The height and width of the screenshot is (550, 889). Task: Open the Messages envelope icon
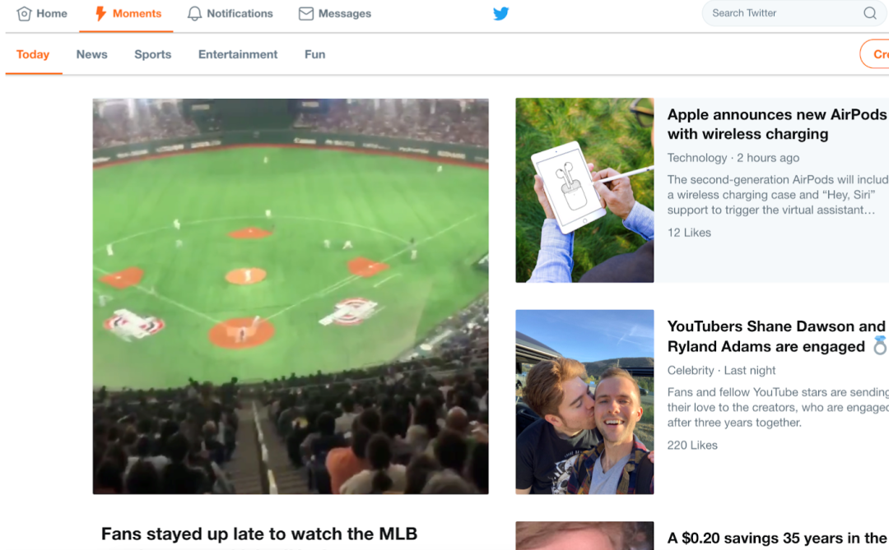click(x=306, y=14)
